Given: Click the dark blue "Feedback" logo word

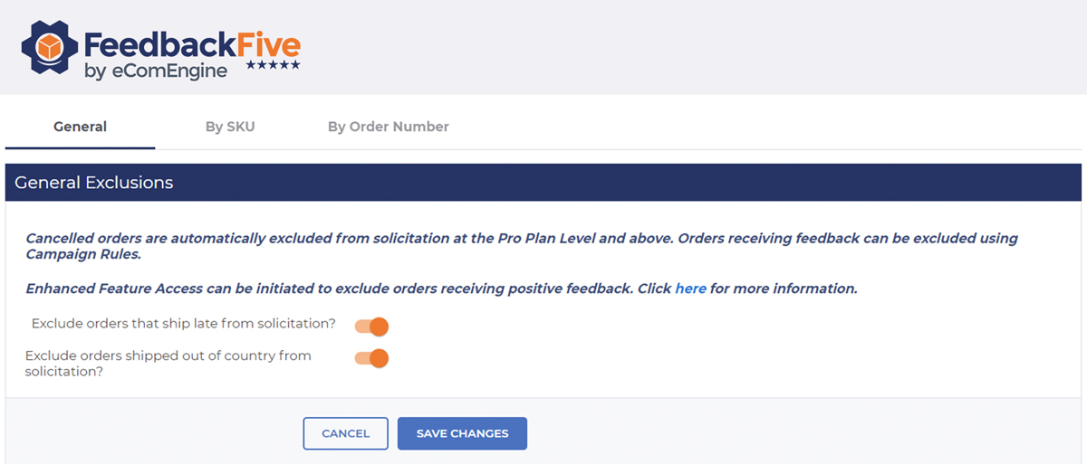Looking at the screenshot, I should [x=159, y=44].
